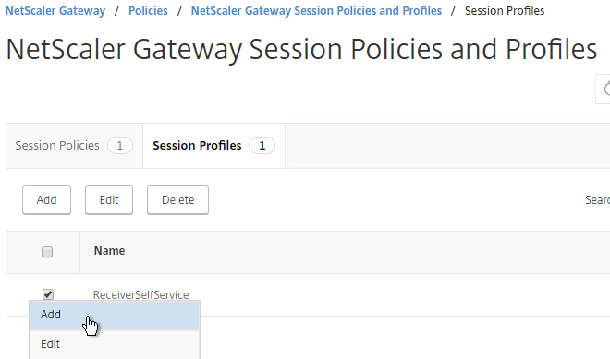The image size is (610, 359).
Task: Click the Session Profiles count badge
Action: [262, 146]
